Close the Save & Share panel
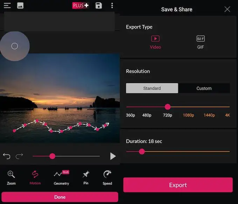The width and height of the screenshot is (238, 204). coord(227,9)
